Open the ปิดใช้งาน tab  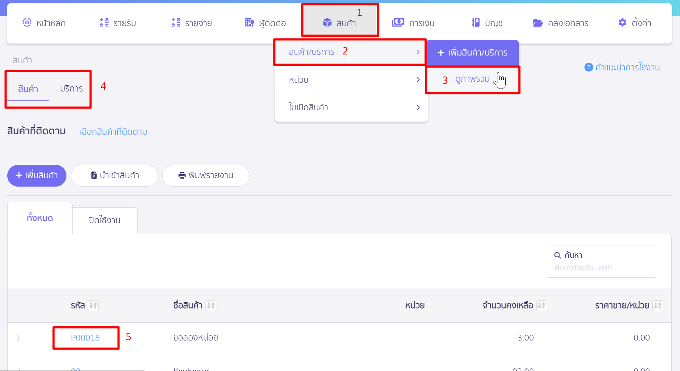[105, 220]
